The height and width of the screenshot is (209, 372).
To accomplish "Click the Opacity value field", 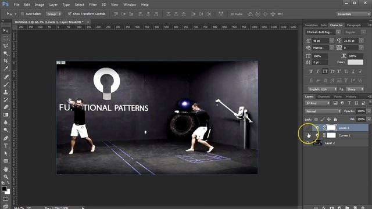I will click(x=360, y=111).
